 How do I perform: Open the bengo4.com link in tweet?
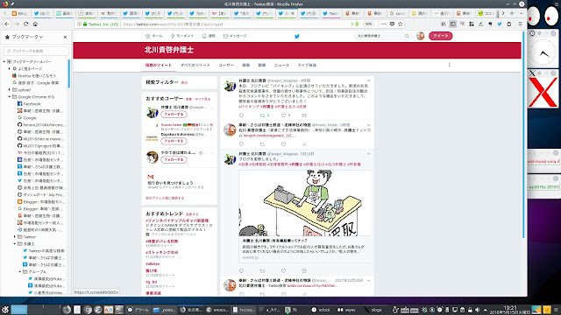[268, 136]
